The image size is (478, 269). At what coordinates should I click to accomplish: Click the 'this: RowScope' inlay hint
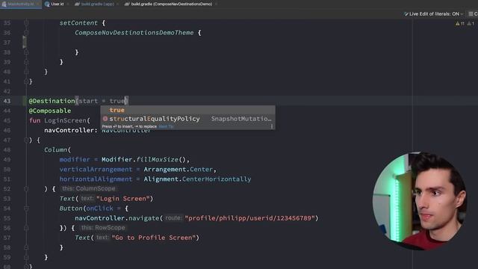click(x=103, y=228)
